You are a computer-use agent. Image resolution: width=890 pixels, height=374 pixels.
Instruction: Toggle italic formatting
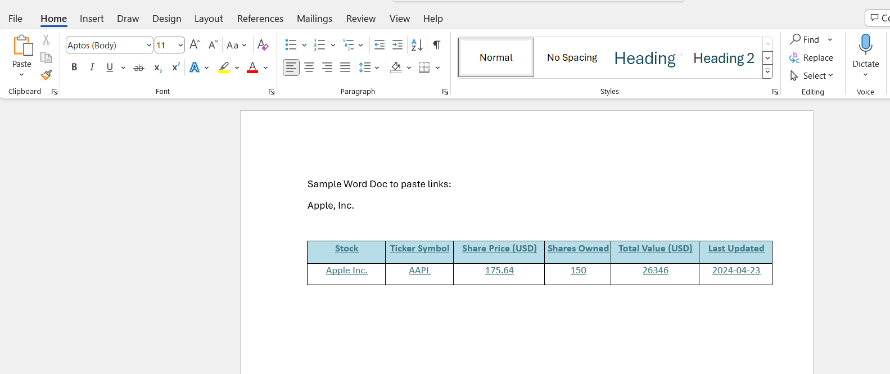(92, 67)
